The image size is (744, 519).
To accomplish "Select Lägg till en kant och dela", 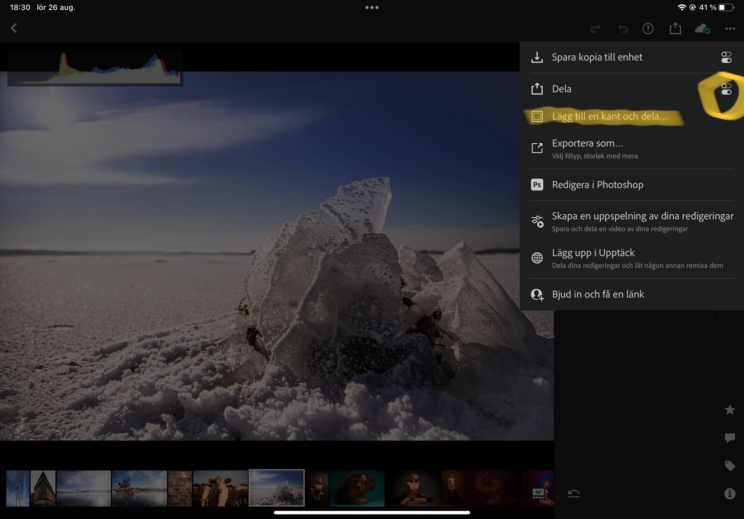I will [x=609, y=116].
